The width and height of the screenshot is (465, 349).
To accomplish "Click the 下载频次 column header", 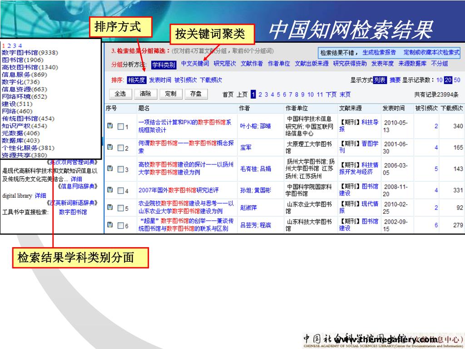I will [x=452, y=108].
